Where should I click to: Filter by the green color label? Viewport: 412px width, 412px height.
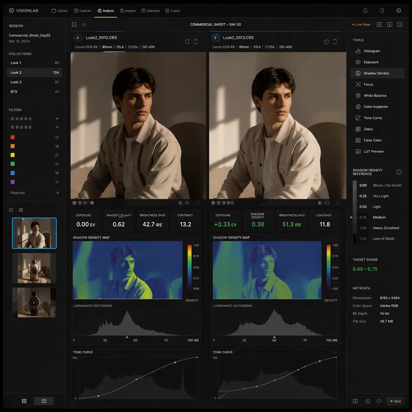point(12,164)
